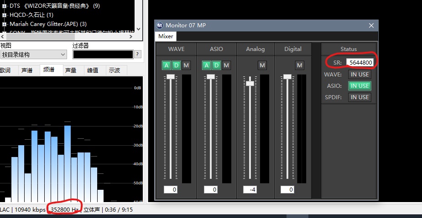Expand the DTS WIZOR album folder
The height and width of the screenshot is (218, 422).
click(4, 6)
